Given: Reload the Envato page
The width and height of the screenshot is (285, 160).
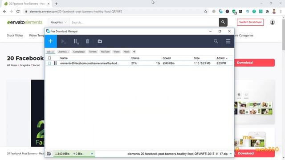Looking at the screenshot, I should point(18,12).
